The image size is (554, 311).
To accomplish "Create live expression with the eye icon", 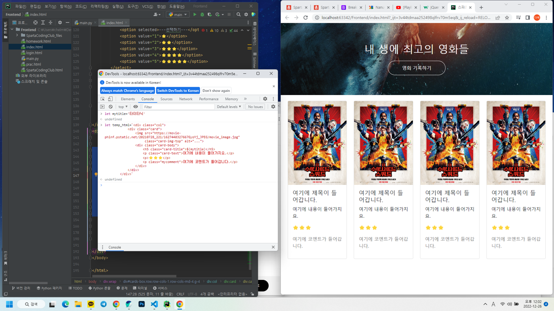I will click(135, 107).
